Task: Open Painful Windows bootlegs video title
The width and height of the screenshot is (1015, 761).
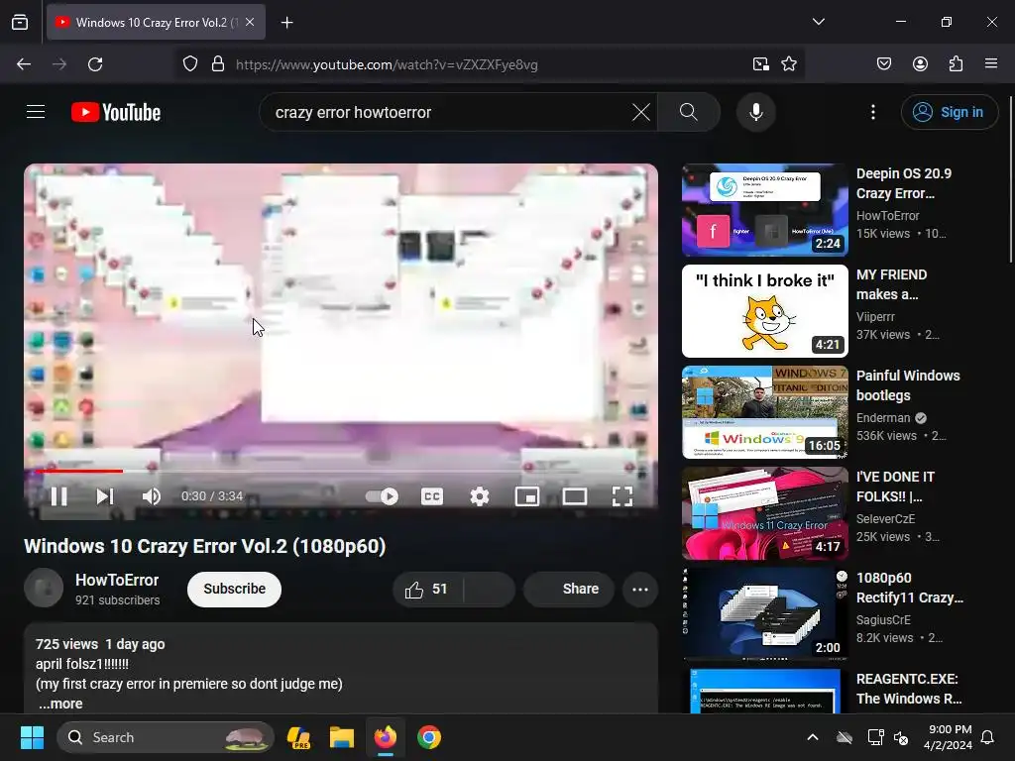Action: point(908,385)
